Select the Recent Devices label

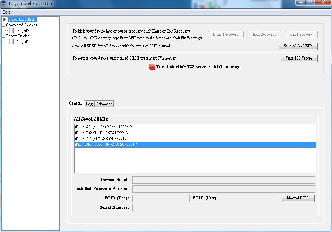(x=18, y=36)
